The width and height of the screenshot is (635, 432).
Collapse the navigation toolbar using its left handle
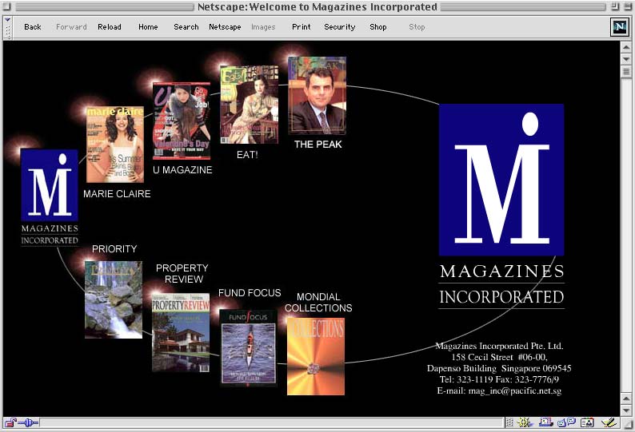[8, 27]
